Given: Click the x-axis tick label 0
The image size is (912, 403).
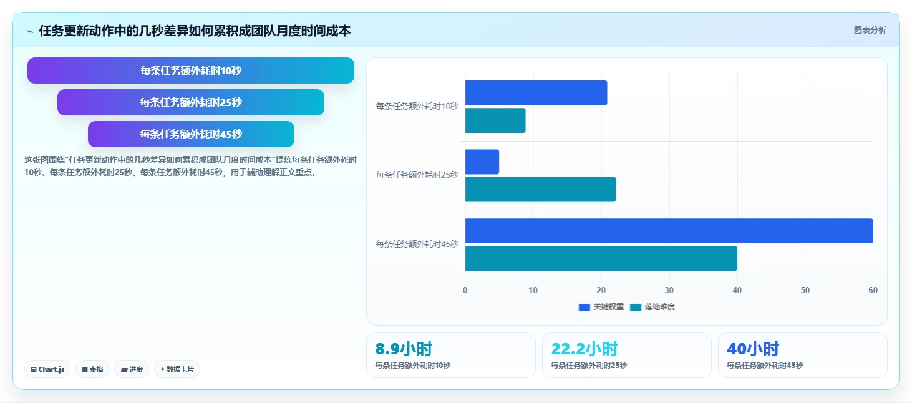Looking at the screenshot, I should tap(465, 290).
